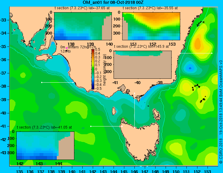
Task: Click the 152 longitude label under the lat=-35.55 inset
Action: click(x=153, y=44)
